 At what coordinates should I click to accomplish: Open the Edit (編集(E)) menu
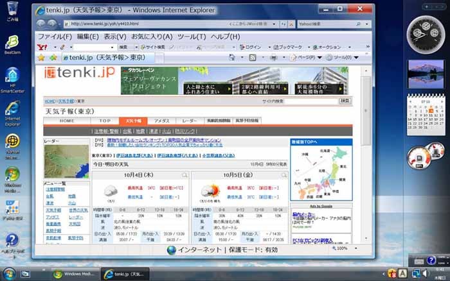[x=88, y=37]
